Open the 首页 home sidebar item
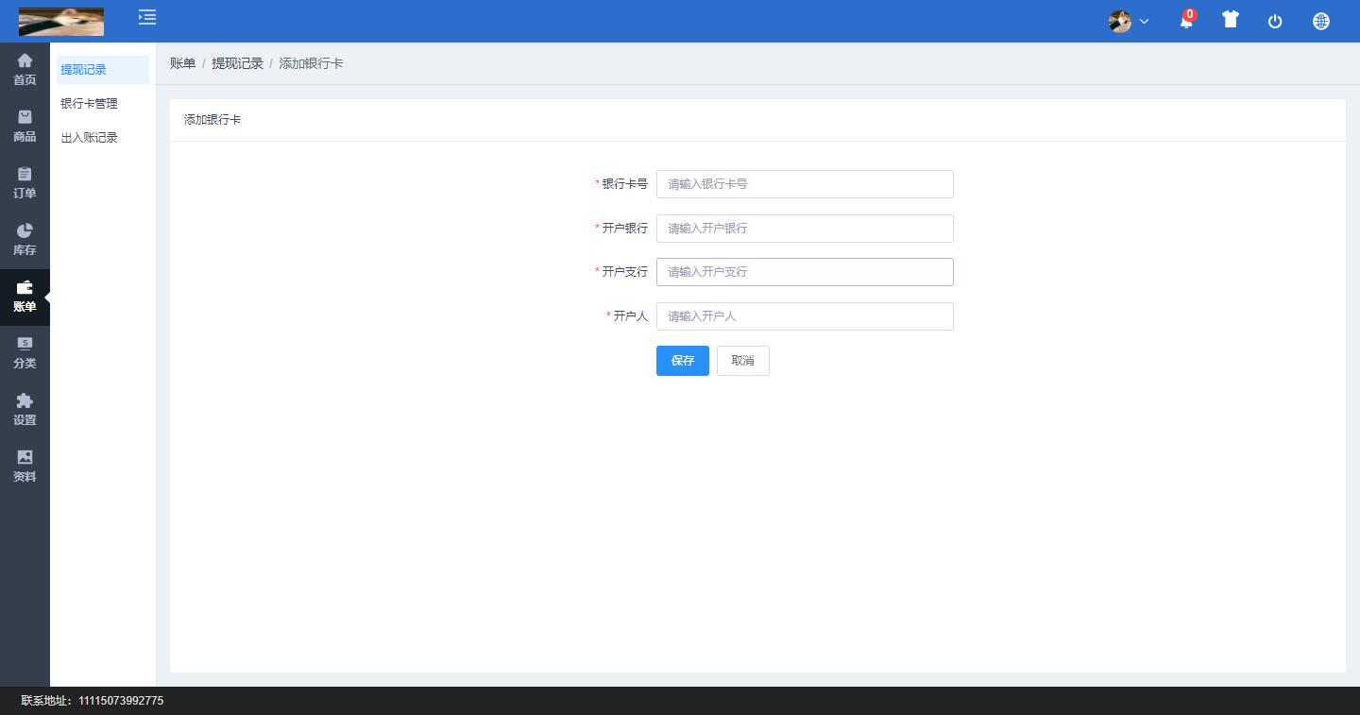This screenshot has height=715, width=1360. (25, 70)
